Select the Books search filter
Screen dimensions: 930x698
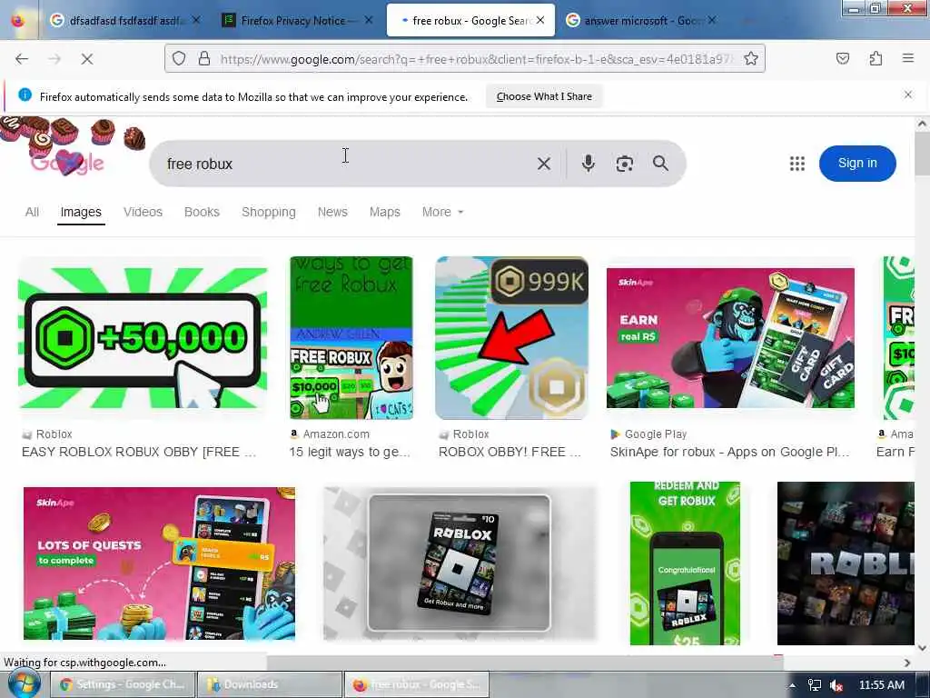202,212
